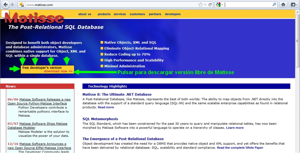The image size is (300, 153).
Task: Open the Matisse Database Modeler news link
Action: point(37,126)
